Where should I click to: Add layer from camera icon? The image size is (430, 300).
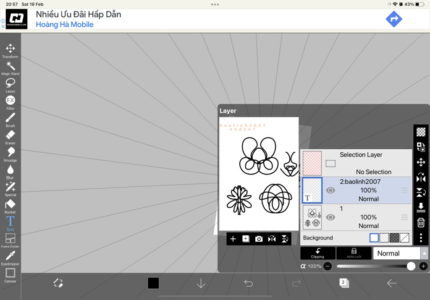tap(259, 239)
